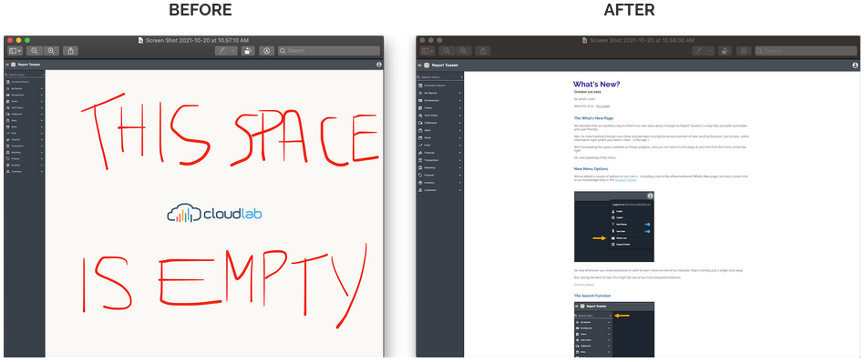Click Retail icon in BEFORE window sidebar
The image size is (865, 362).
click(x=7, y=126)
